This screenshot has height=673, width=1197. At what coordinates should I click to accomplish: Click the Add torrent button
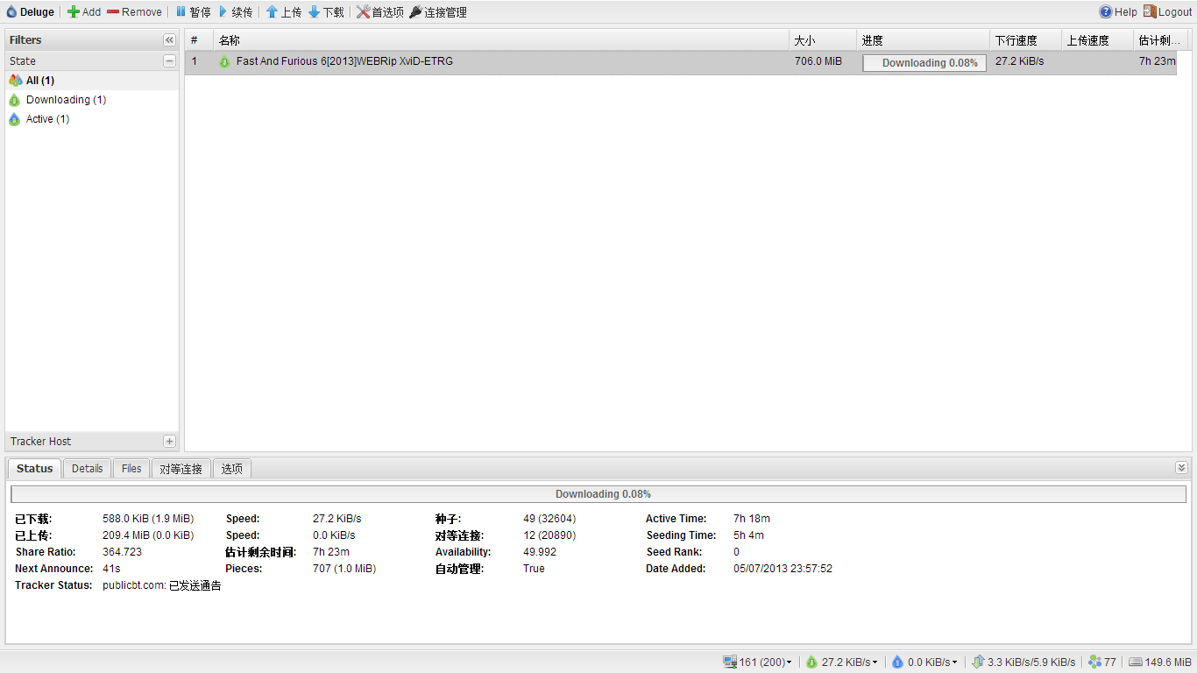tap(84, 12)
